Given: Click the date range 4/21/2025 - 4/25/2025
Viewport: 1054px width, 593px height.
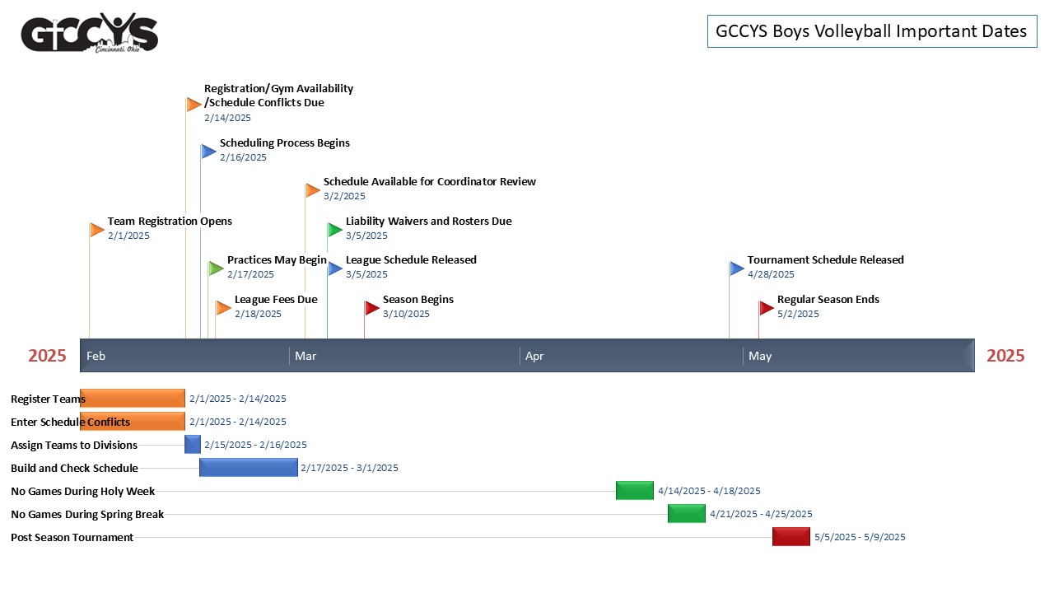Looking at the screenshot, I should [761, 514].
